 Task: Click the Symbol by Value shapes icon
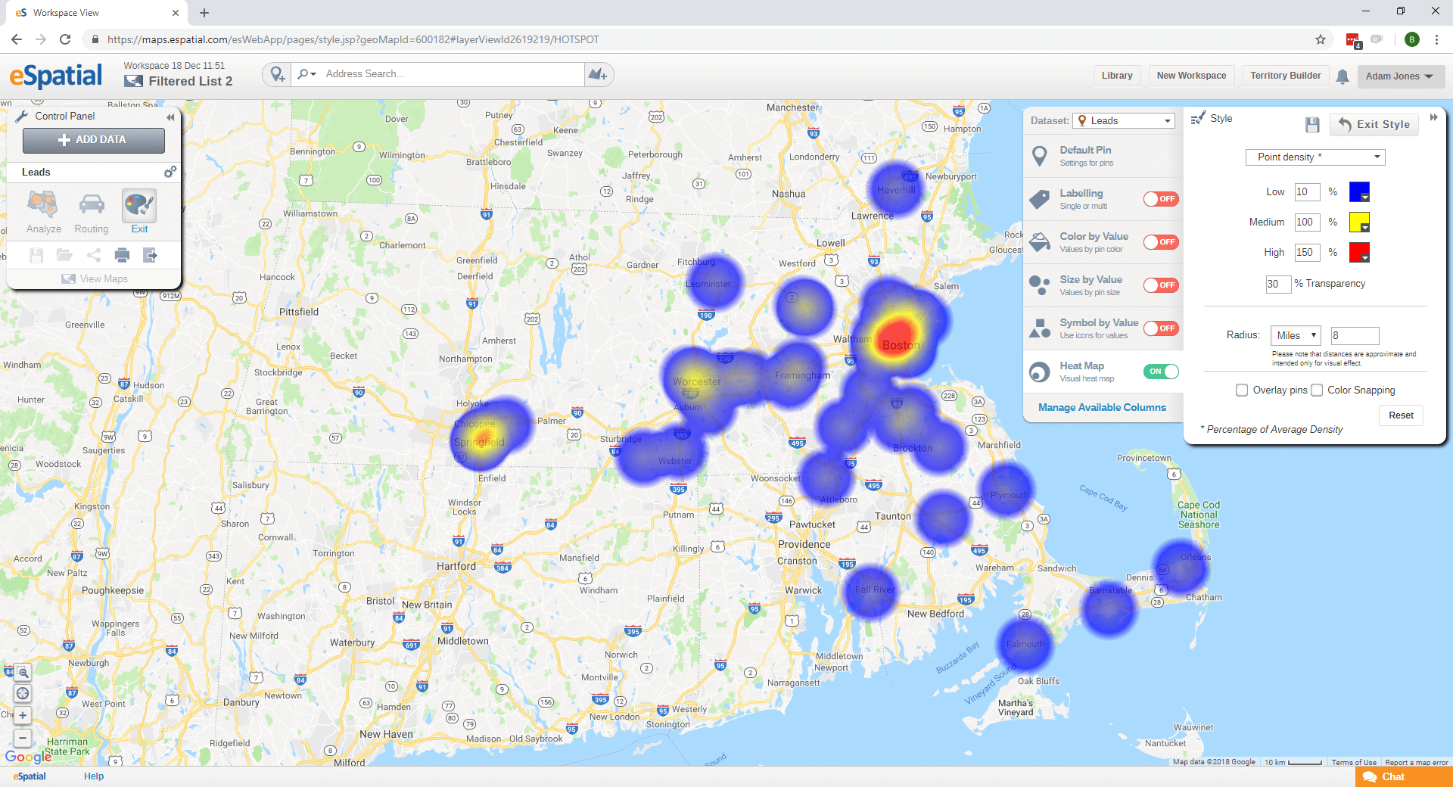pos(1040,328)
